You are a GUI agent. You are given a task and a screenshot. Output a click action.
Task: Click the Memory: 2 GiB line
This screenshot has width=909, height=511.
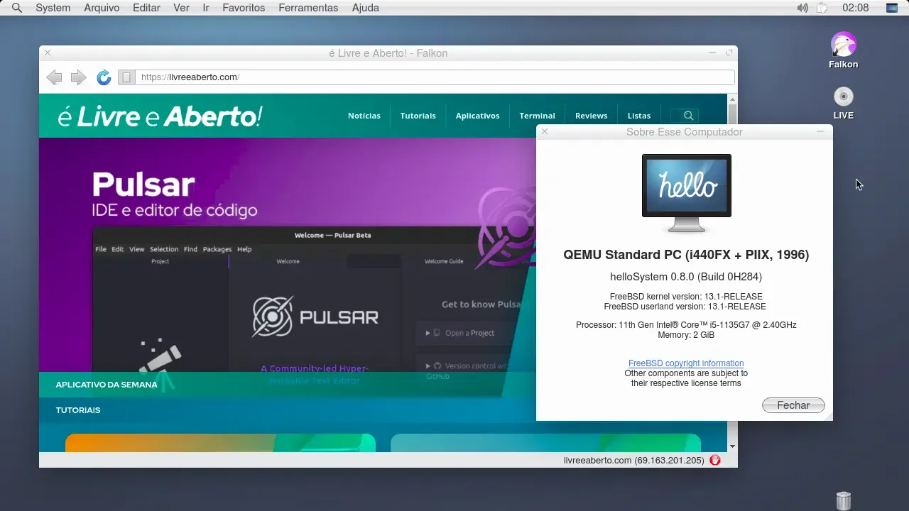686,335
